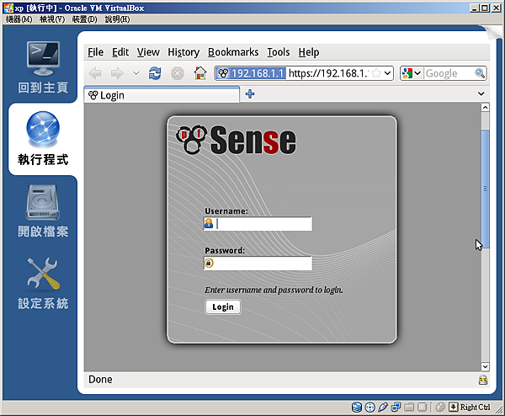Open the File menu
505x416 pixels.
[96, 52]
